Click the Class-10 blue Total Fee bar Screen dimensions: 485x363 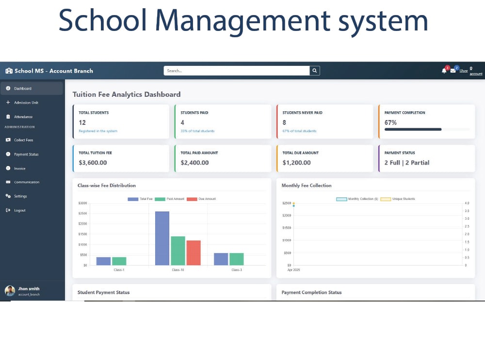[x=162, y=238]
